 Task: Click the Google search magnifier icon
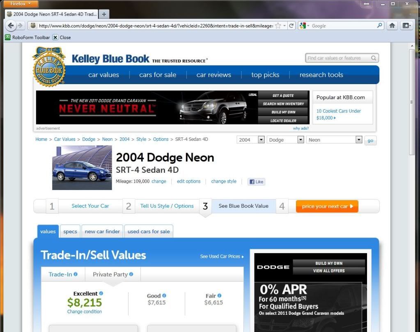click(379, 26)
